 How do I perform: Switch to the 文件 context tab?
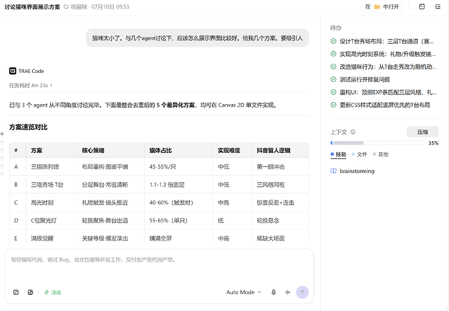pos(359,154)
